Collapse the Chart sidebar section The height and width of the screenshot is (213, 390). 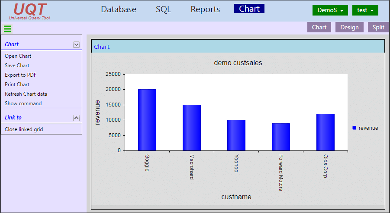coord(76,44)
